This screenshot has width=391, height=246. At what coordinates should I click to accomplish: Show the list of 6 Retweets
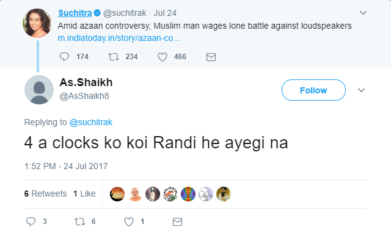point(45,194)
